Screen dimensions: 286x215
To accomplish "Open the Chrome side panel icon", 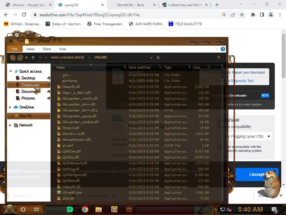I will [262, 15].
